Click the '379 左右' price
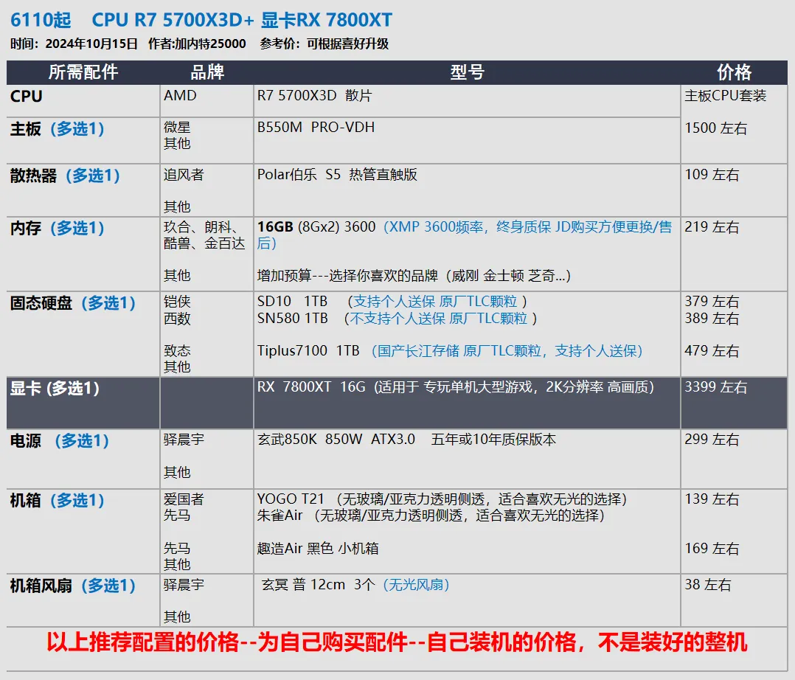Screen dimensions: 795x680 pyautogui.click(x=712, y=302)
